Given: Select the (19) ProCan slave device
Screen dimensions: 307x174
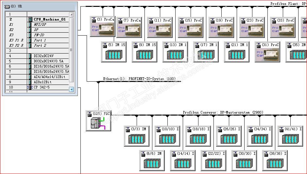Looking at the screenshot, I should (221, 27).
